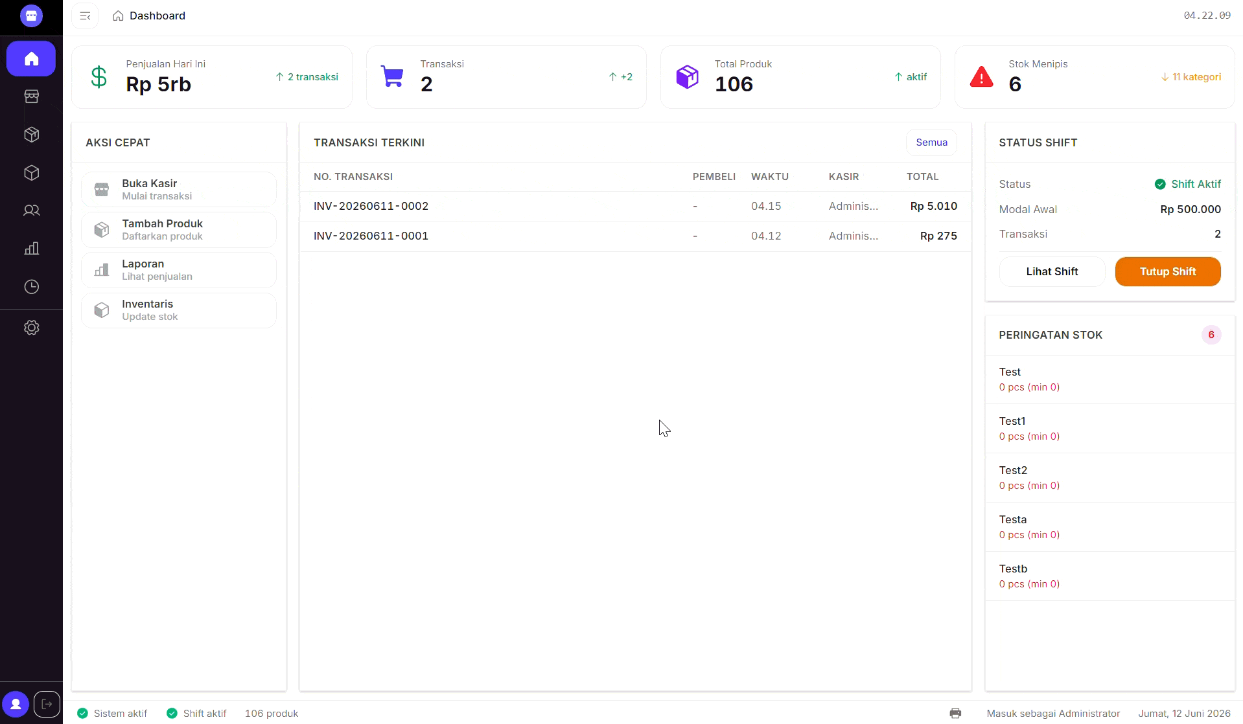Click the stock warning count badge 6

click(x=1211, y=335)
